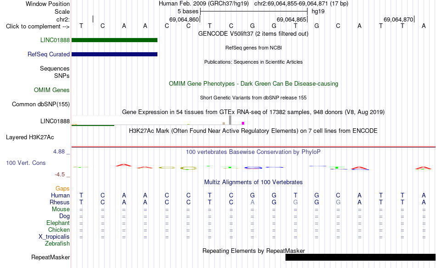Click the Window Position label
Screen dimensions: 436x268
(x=48, y=4)
